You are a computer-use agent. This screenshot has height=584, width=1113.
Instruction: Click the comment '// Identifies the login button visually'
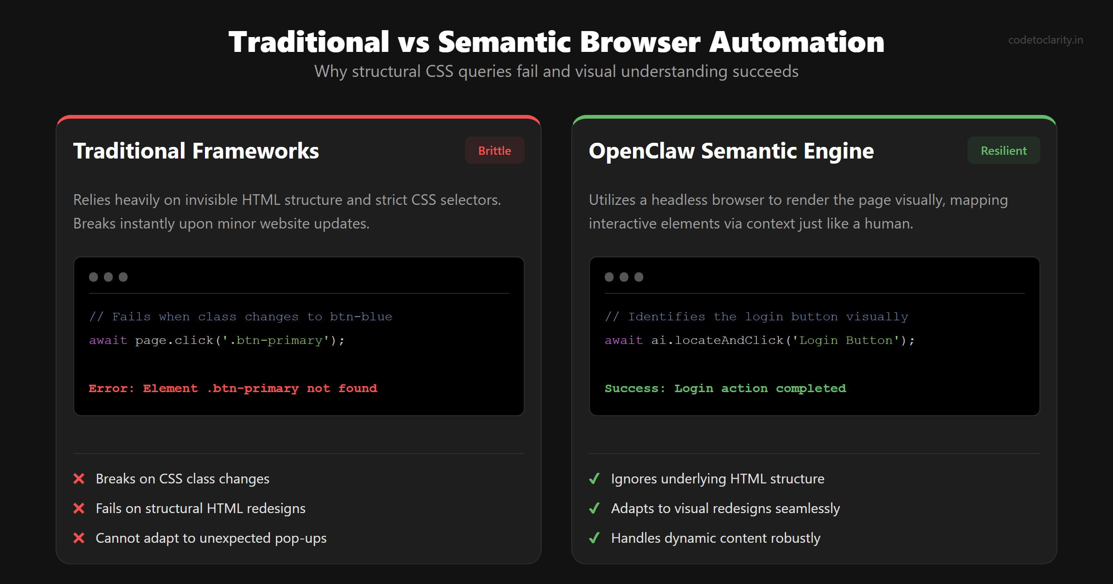(x=757, y=317)
